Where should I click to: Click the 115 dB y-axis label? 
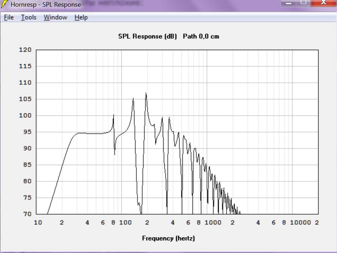point(25,66)
